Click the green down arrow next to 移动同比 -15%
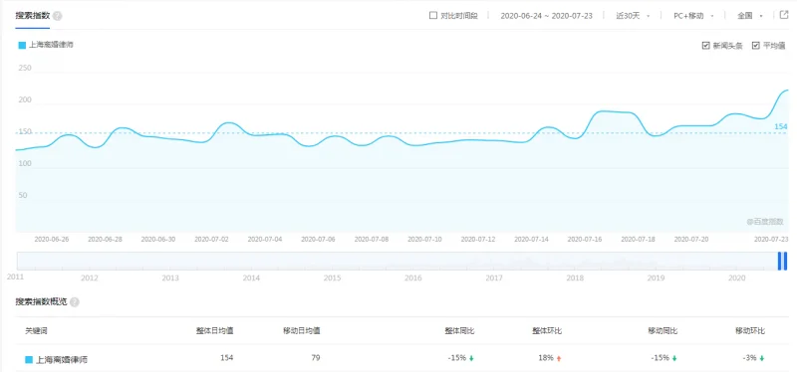This screenshot has width=797, height=372. (x=674, y=358)
